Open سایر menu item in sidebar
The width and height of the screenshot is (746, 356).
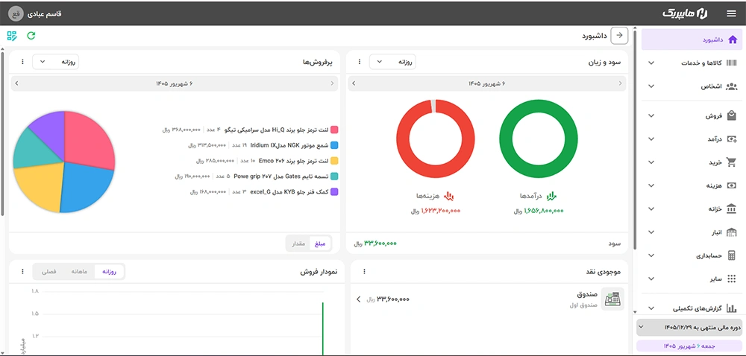(x=692, y=279)
